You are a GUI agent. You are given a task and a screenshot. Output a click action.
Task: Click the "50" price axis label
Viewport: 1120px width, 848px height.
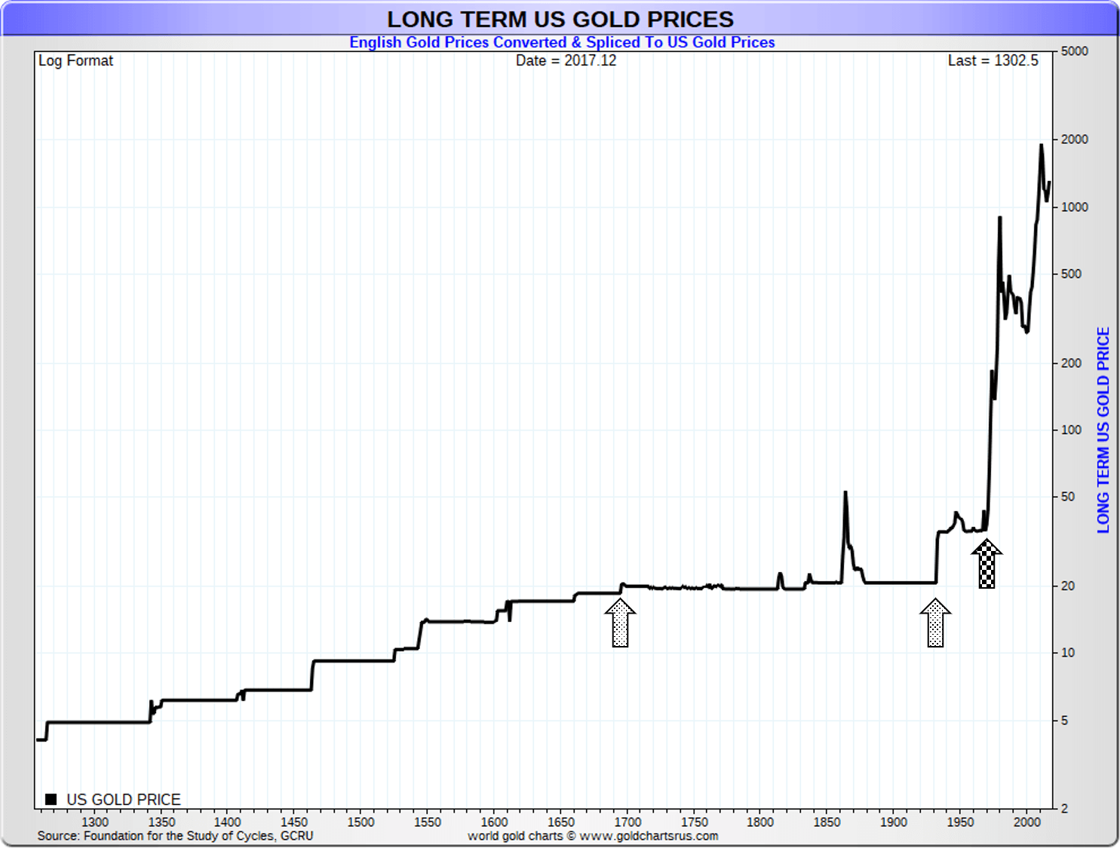click(1067, 497)
